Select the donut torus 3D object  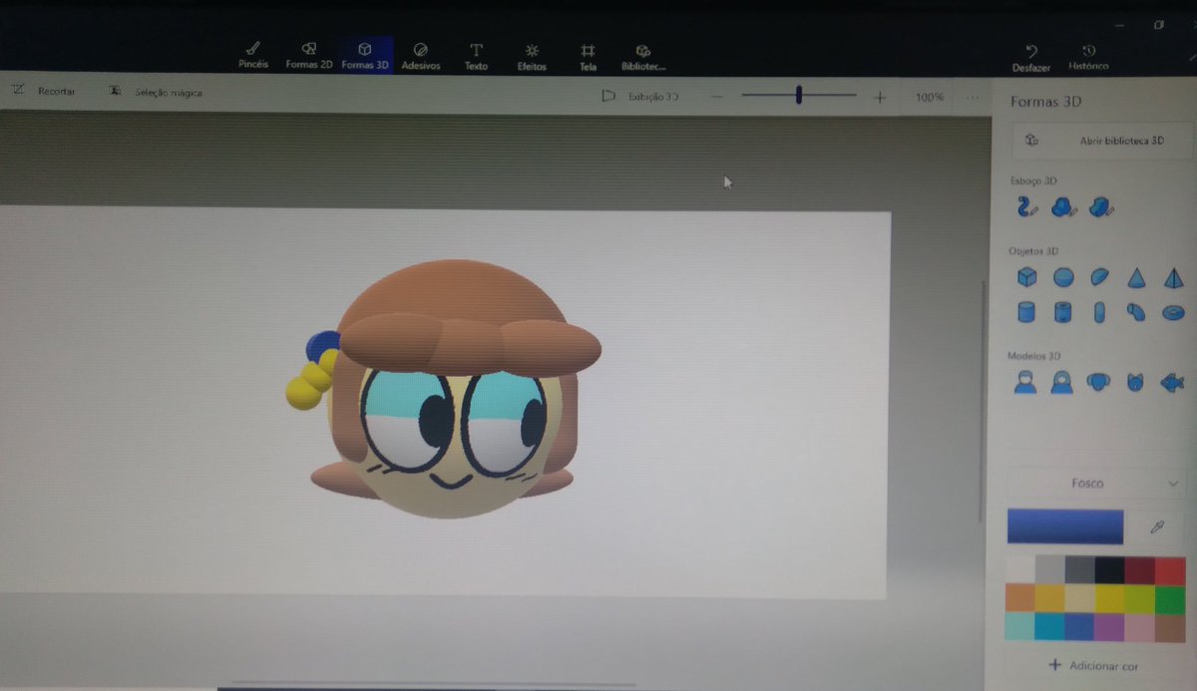(x=1174, y=313)
